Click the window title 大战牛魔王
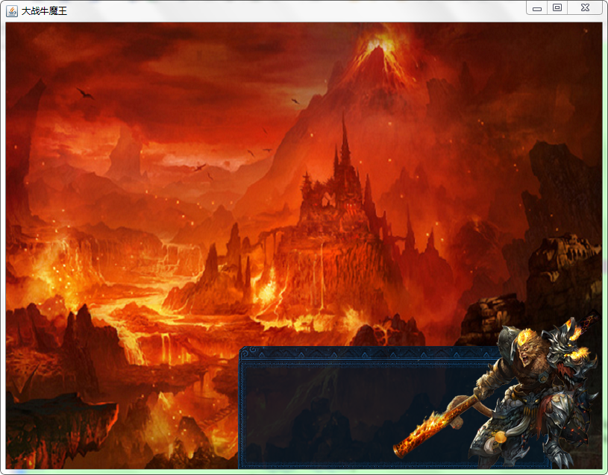This screenshot has width=608, height=475. 45,10
